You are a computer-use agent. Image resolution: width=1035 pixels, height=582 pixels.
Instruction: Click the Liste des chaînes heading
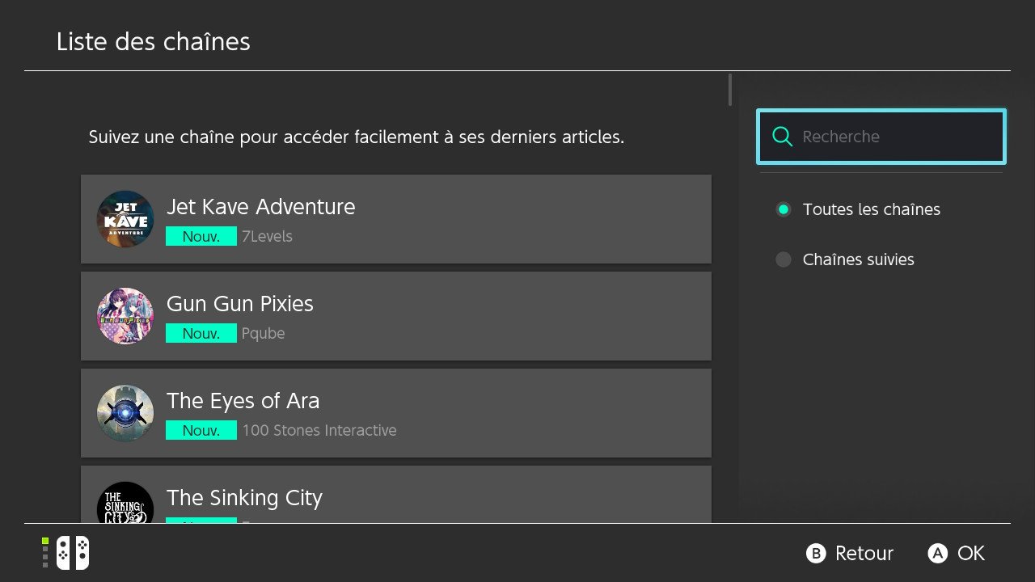pyautogui.click(x=154, y=42)
